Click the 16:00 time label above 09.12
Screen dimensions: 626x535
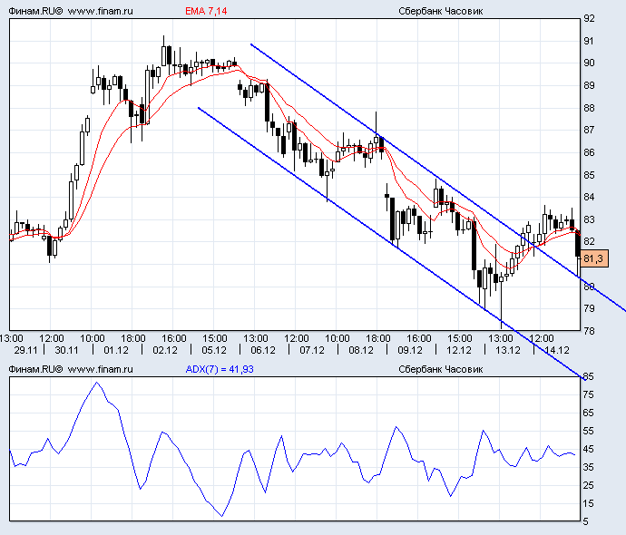(419, 339)
